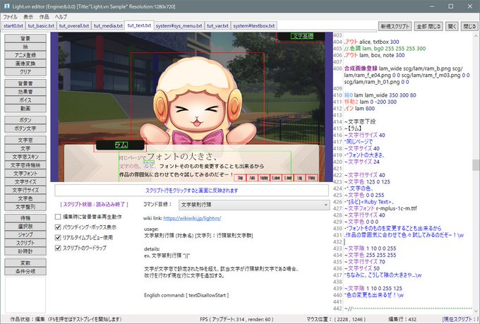Screen dimensions: 480x324
Task: Select the 文字窓スキン button
Action: pyautogui.click(x=25, y=157)
